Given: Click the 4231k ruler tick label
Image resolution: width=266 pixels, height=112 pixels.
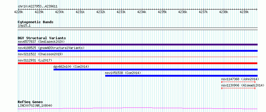Looking at the screenshot, I should click(x=80, y=12).
